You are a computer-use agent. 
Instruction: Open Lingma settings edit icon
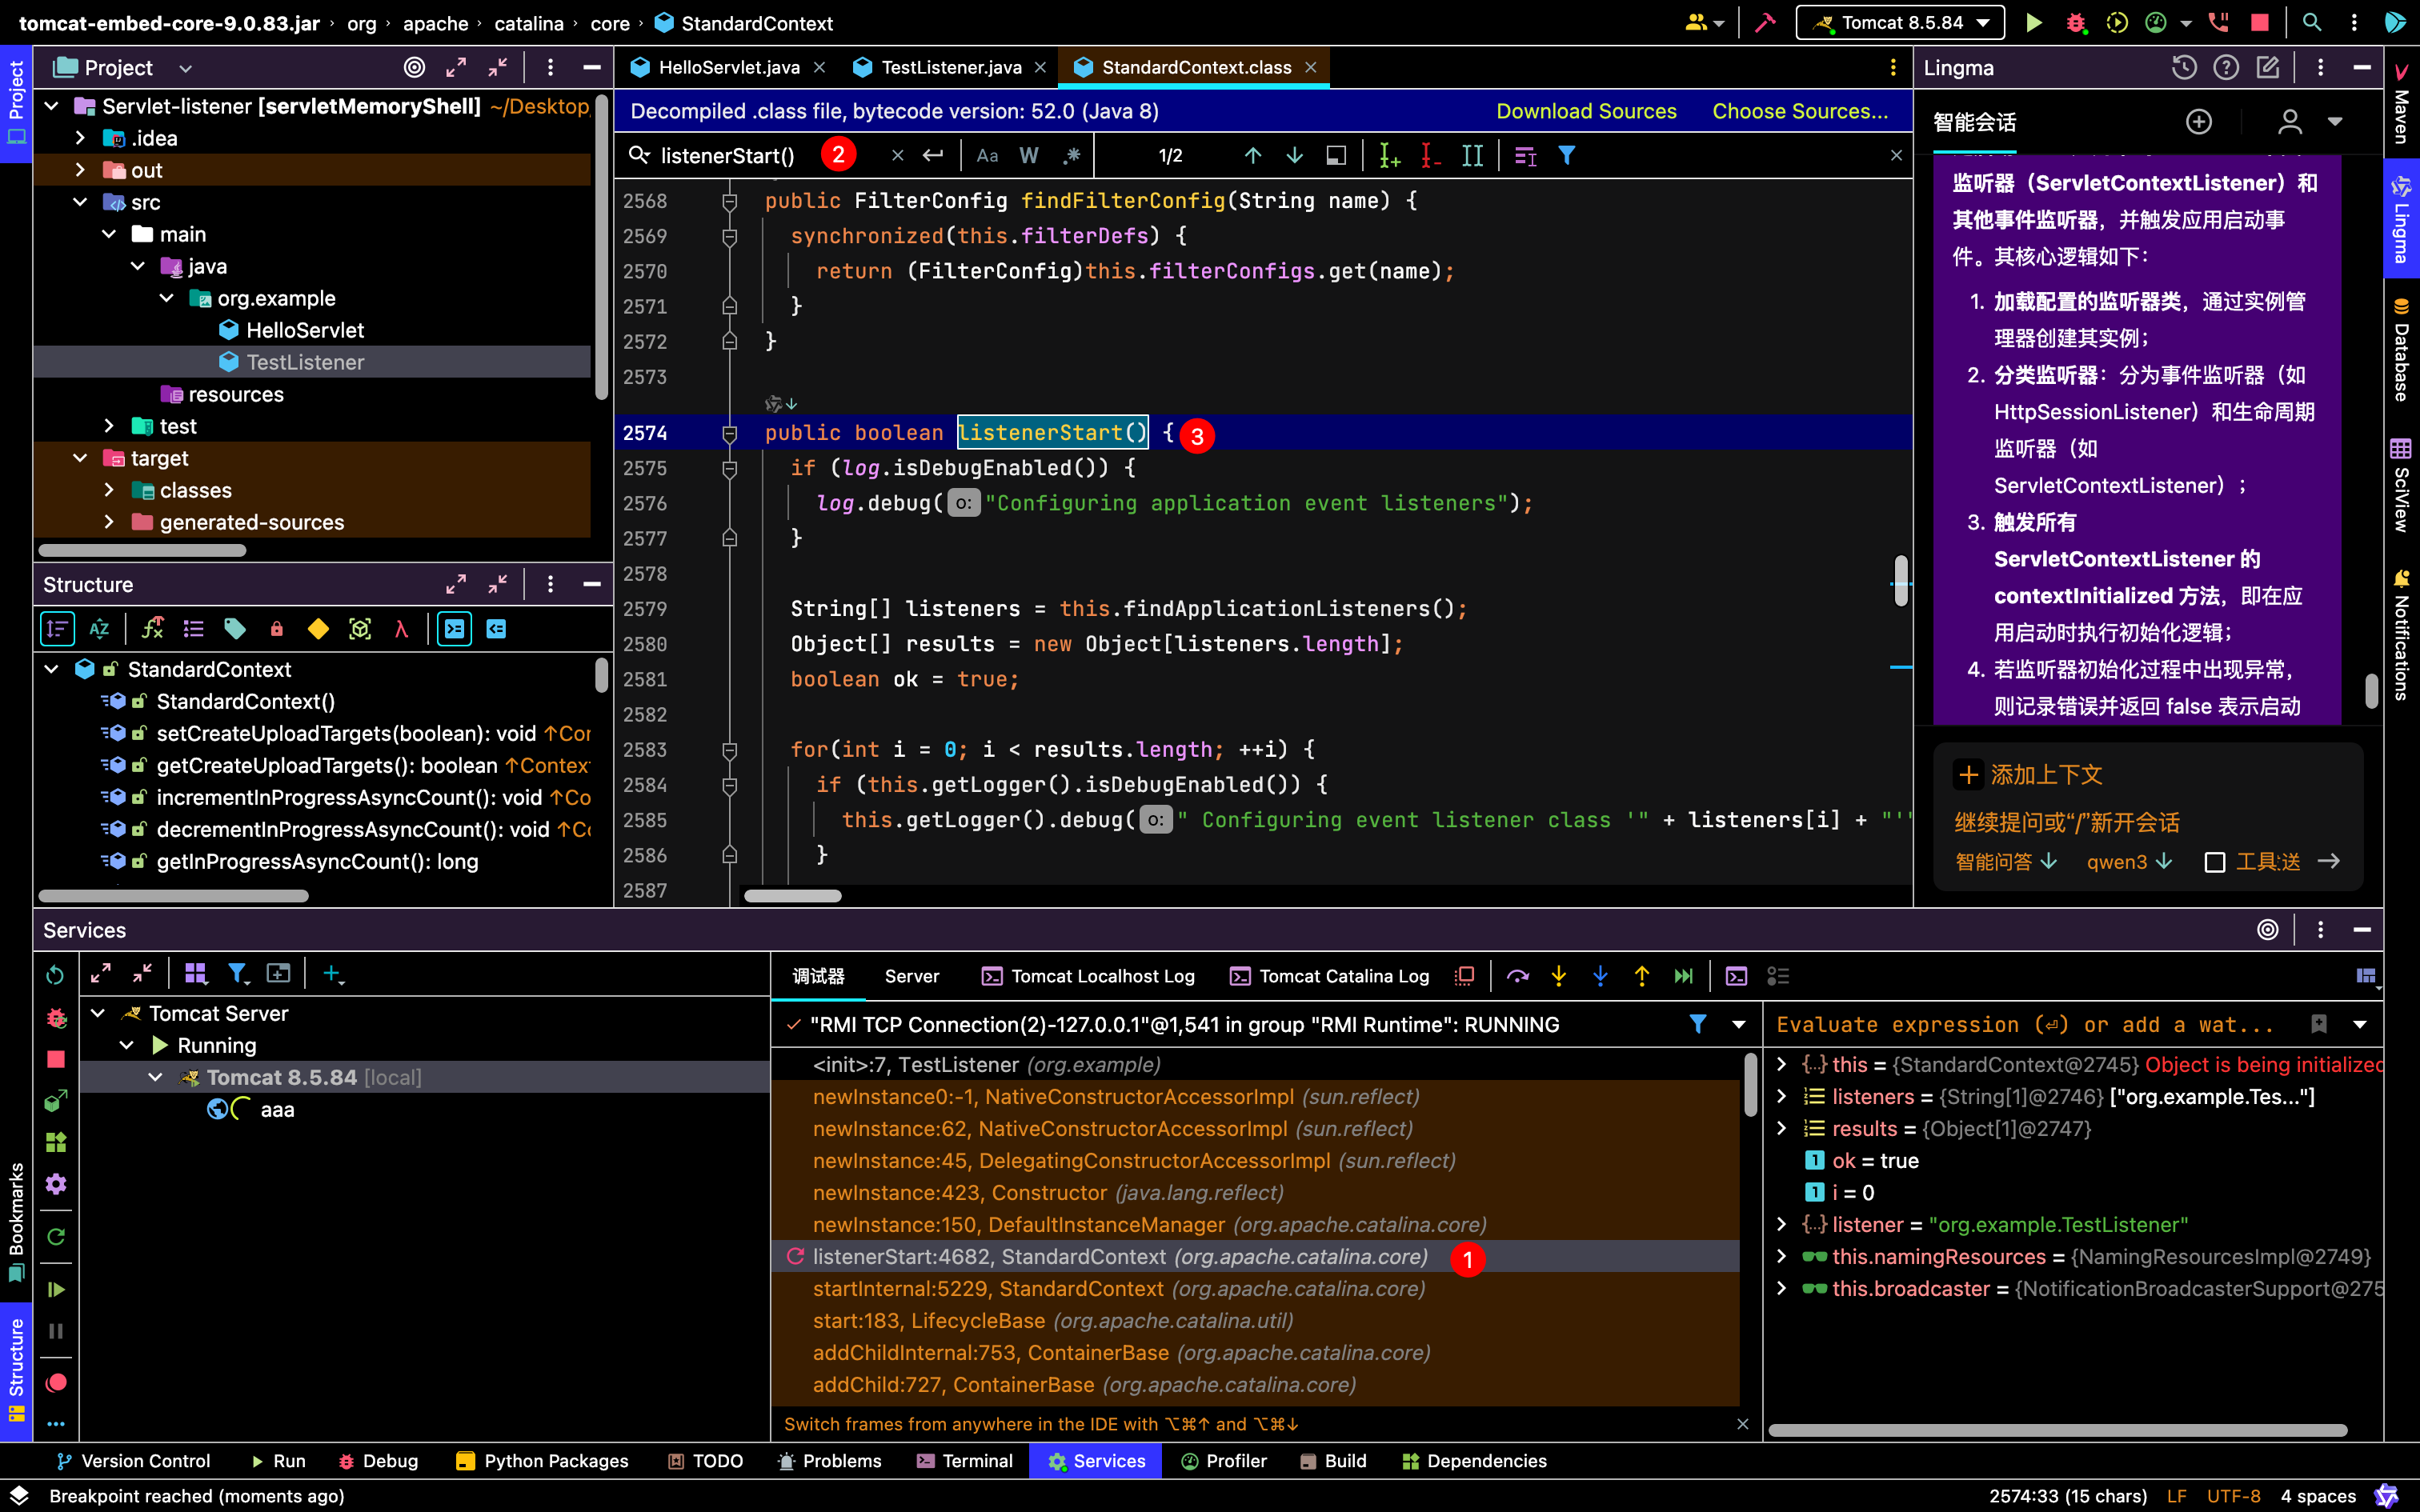coord(2267,67)
